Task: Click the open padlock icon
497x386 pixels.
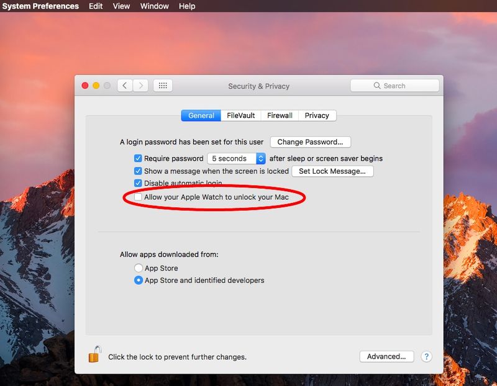Action: pyautogui.click(x=95, y=354)
